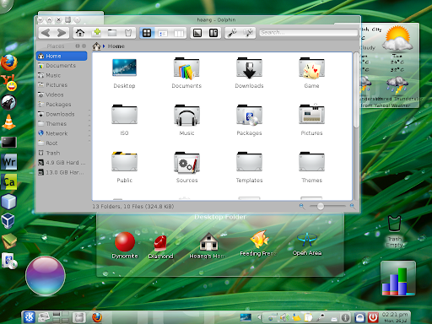Open the wrench configuration tool
Viewport: 432px width, 324px height.
point(232,33)
